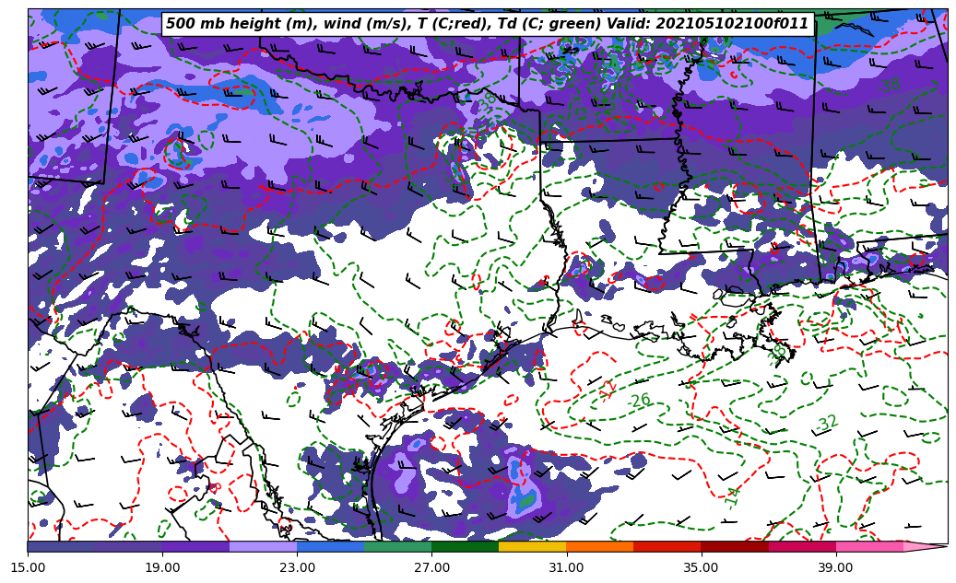Pick the light lavender colorbar segment
956x583 pixels.
[x=264, y=546]
